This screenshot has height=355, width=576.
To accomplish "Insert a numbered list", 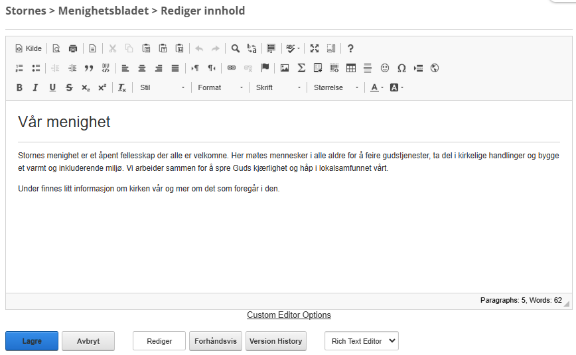I will tap(19, 68).
